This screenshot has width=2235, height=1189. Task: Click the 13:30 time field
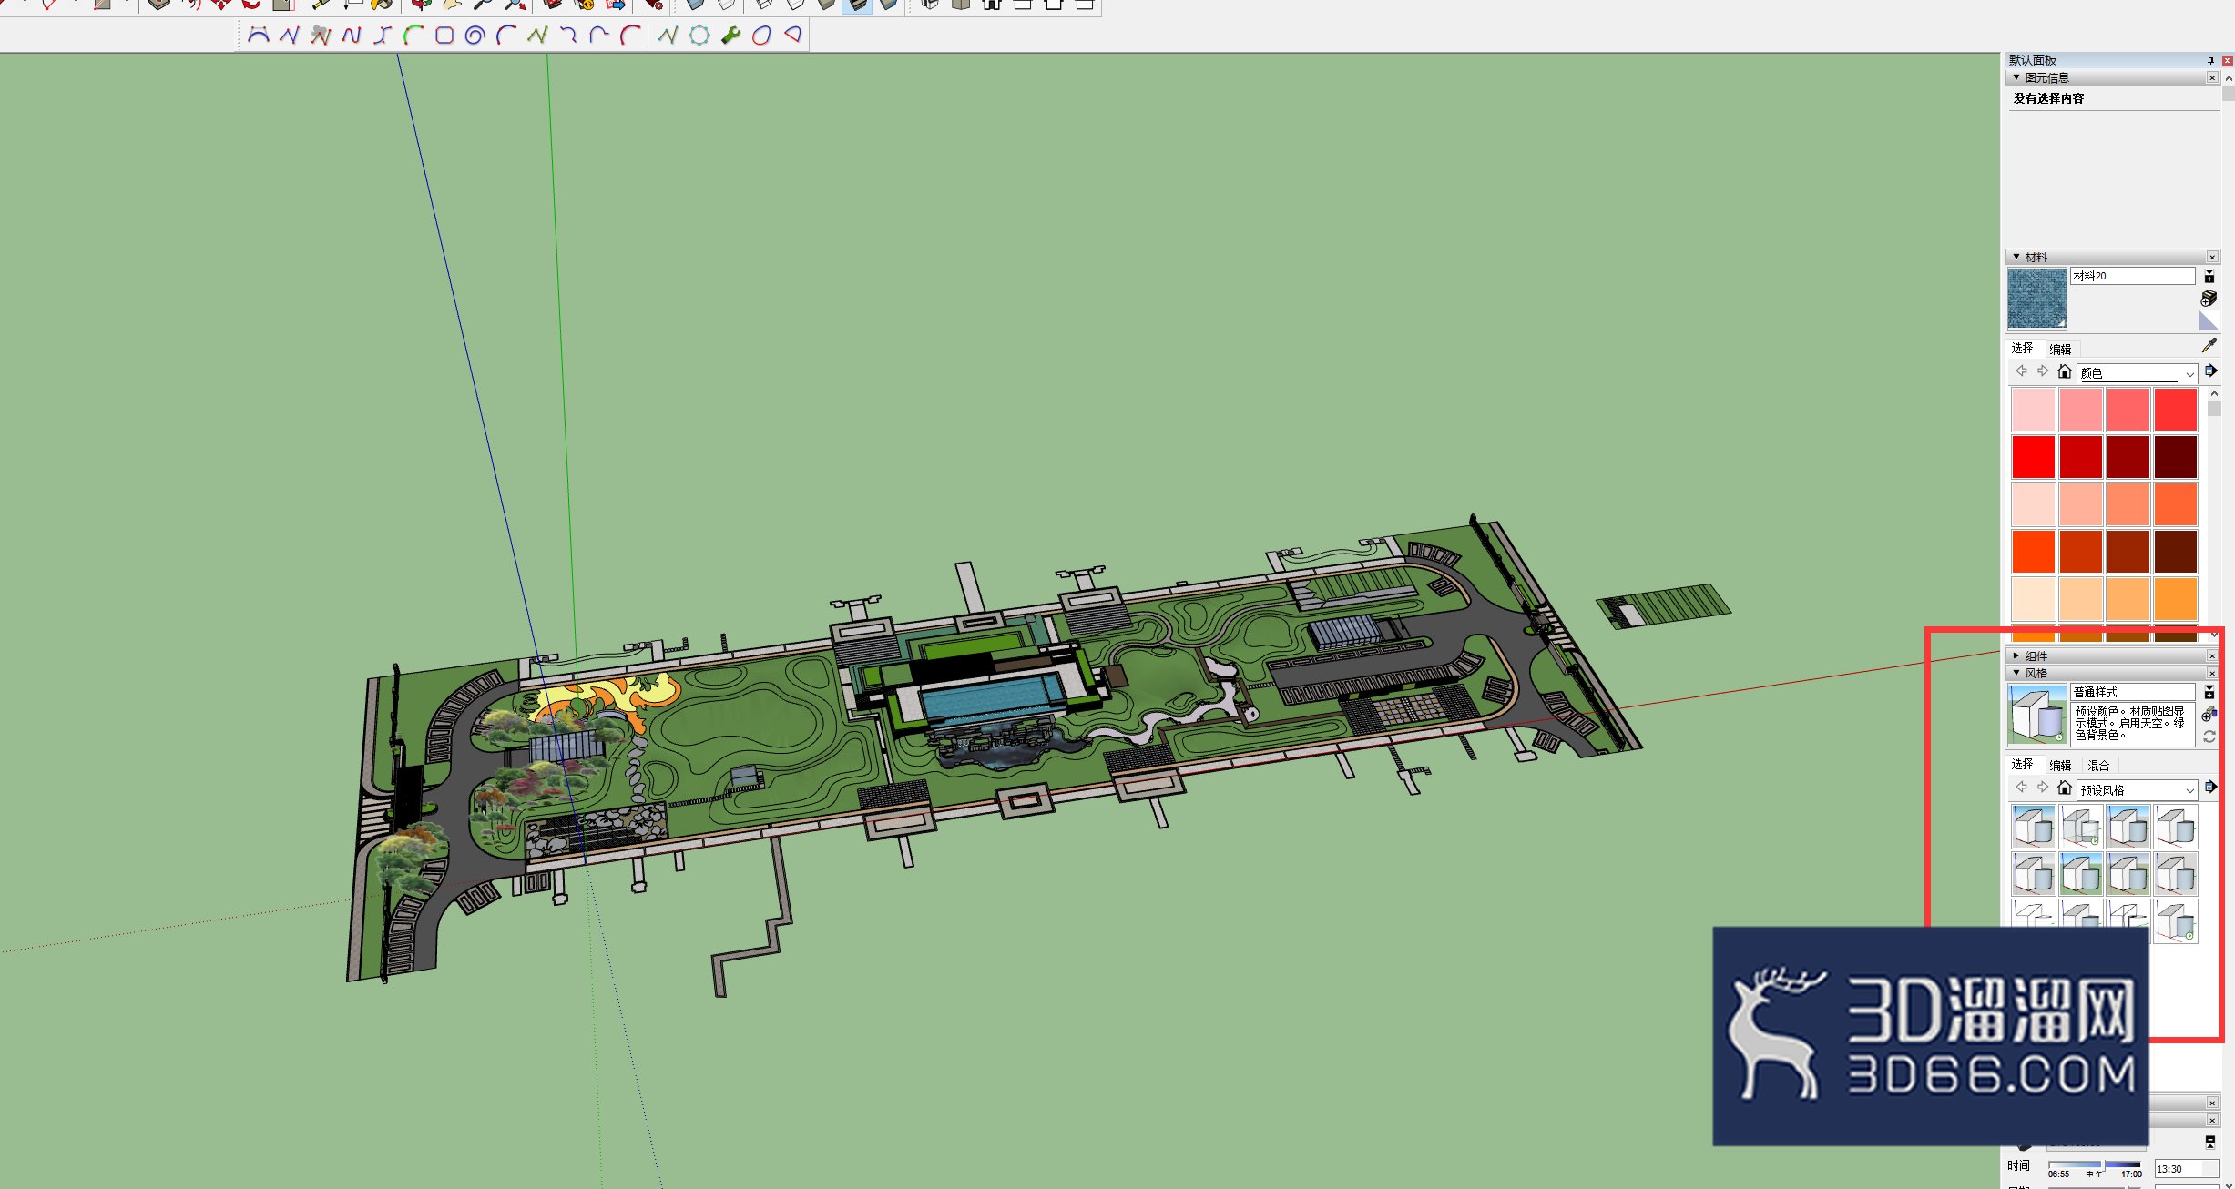pos(2186,1169)
